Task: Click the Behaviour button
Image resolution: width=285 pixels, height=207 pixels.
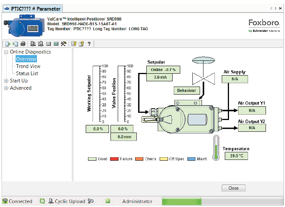Action: (x=187, y=90)
